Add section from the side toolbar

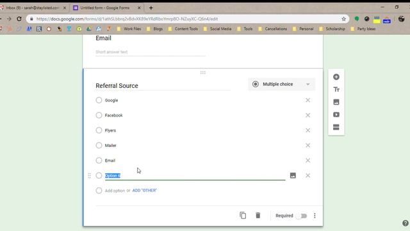[336, 127]
